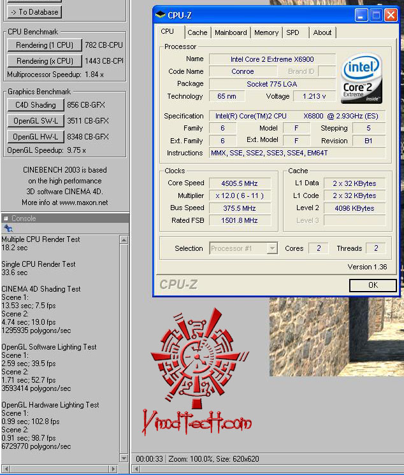Click the pin icon under Console

click(8, 229)
